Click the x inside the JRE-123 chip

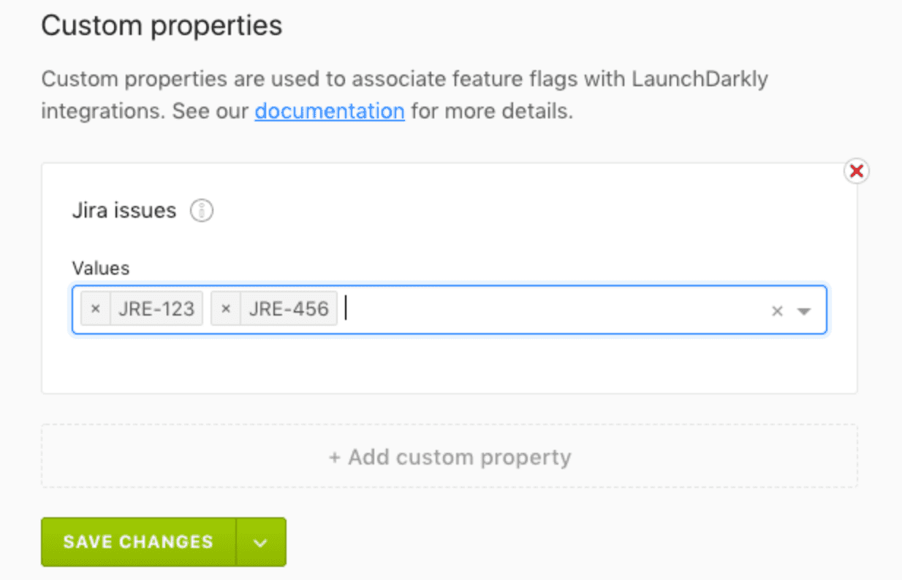(95, 308)
